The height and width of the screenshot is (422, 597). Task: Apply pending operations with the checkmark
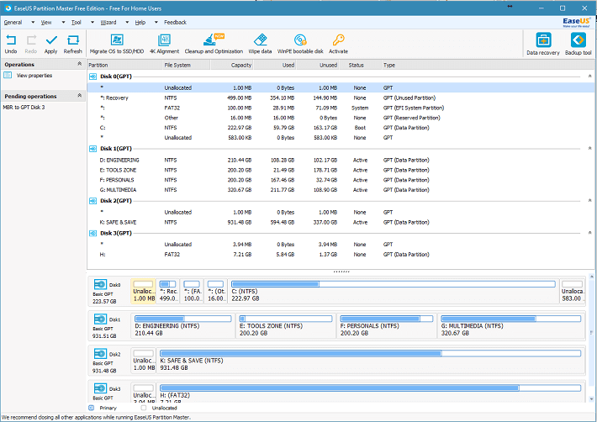[x=51, y=40]
